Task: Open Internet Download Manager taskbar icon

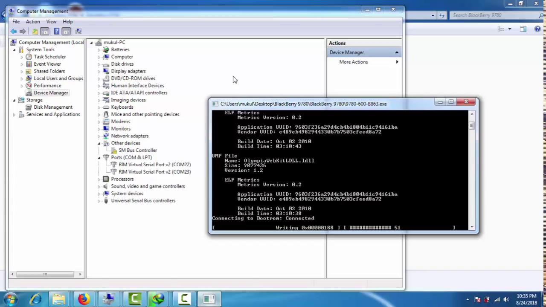Action: click(158, 299)
